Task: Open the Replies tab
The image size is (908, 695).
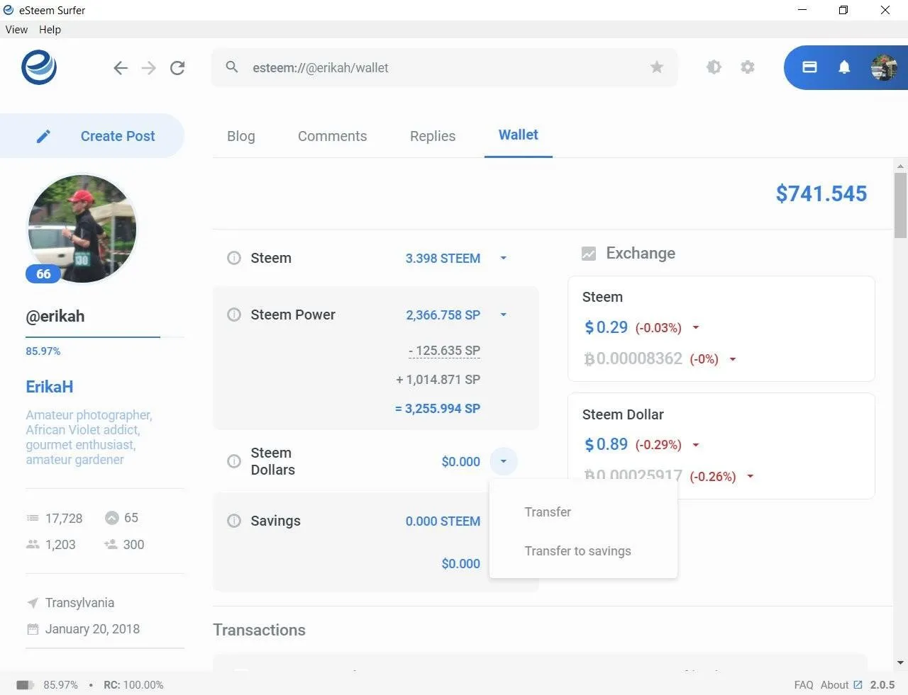Action: tap(433, 136)
